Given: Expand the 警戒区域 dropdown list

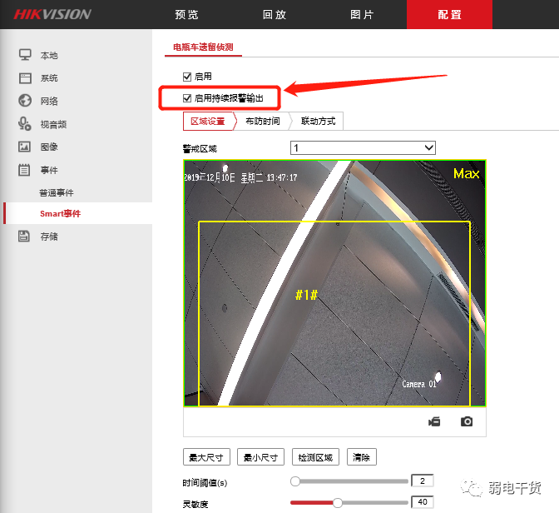Looking at the screenshot, I should tap(363, 147).
